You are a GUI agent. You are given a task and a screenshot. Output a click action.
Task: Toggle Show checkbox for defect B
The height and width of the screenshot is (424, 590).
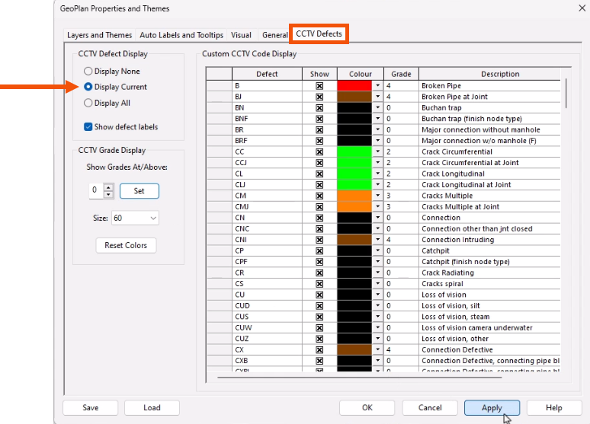click(319, 86)
